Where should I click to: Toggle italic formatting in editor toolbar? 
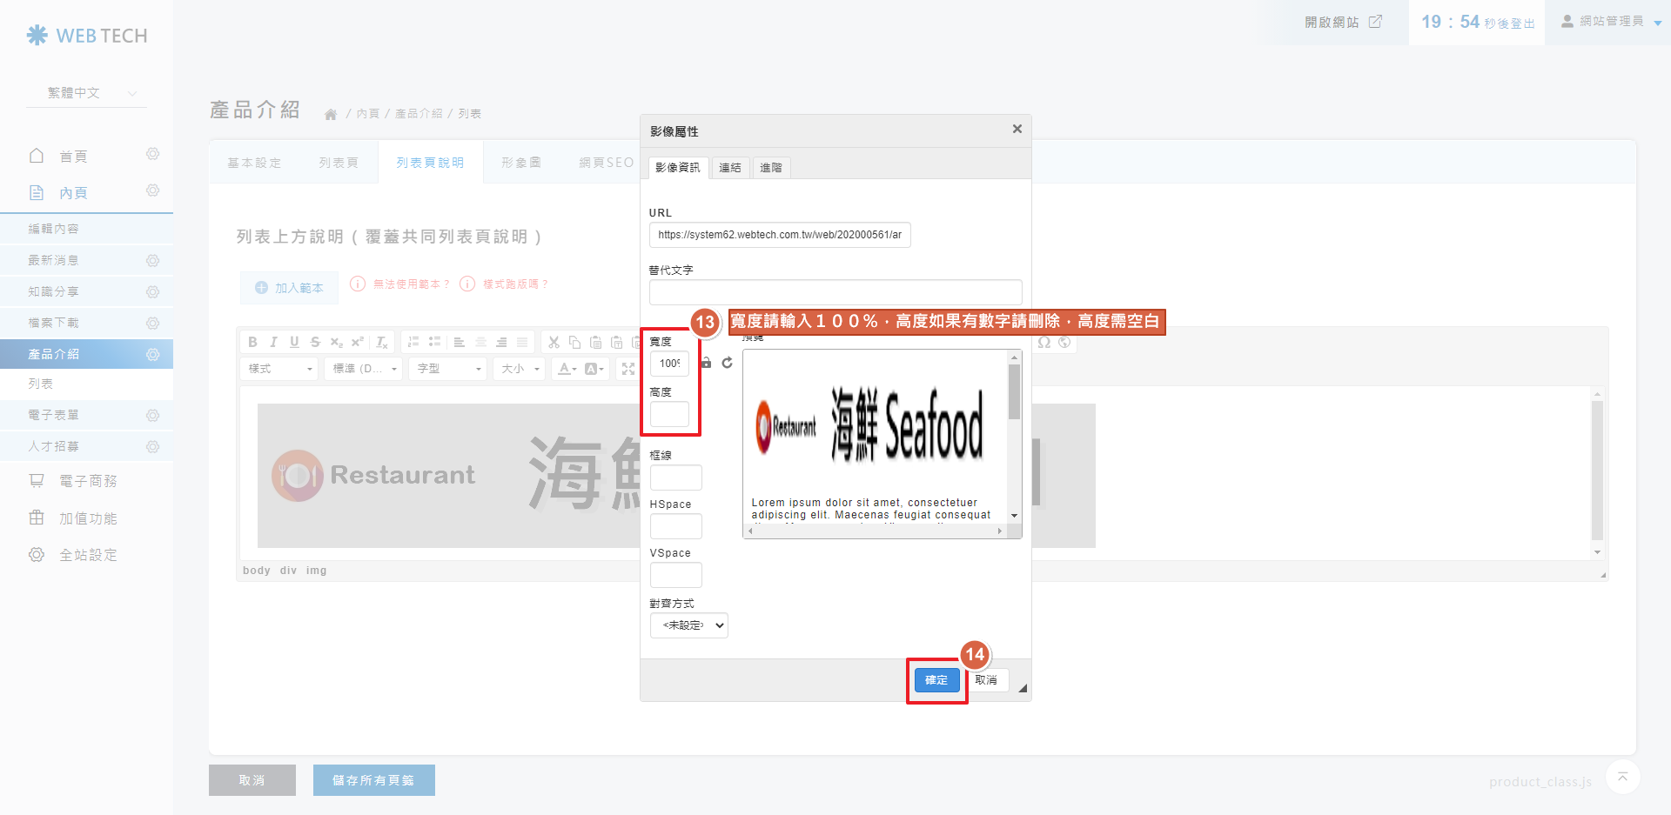click(x=273, y=342)
